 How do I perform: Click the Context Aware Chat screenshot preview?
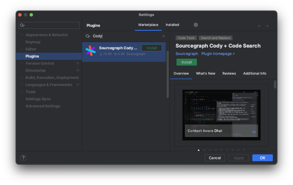[221, 115]
